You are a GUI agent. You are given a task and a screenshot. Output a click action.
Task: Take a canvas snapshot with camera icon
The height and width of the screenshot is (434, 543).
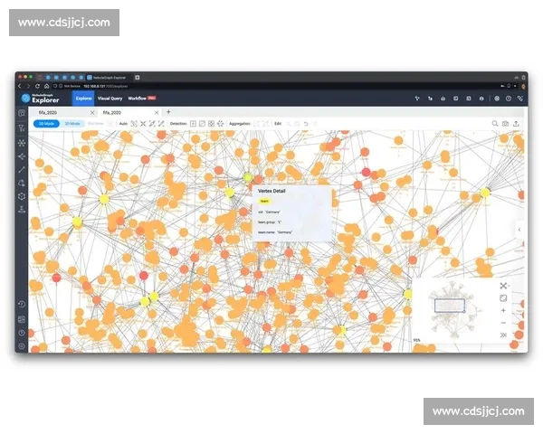pyautogui.click(x=505, y=123)
